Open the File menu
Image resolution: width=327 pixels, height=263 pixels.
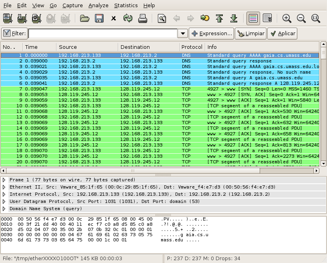(x=8, y=6)
